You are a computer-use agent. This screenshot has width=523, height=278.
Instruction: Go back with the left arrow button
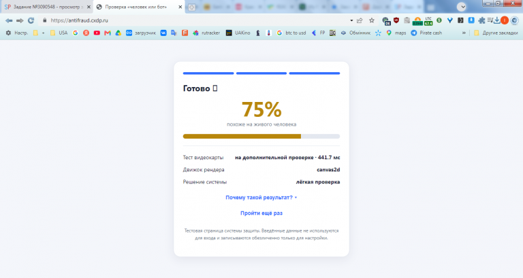tap(9, 20)
